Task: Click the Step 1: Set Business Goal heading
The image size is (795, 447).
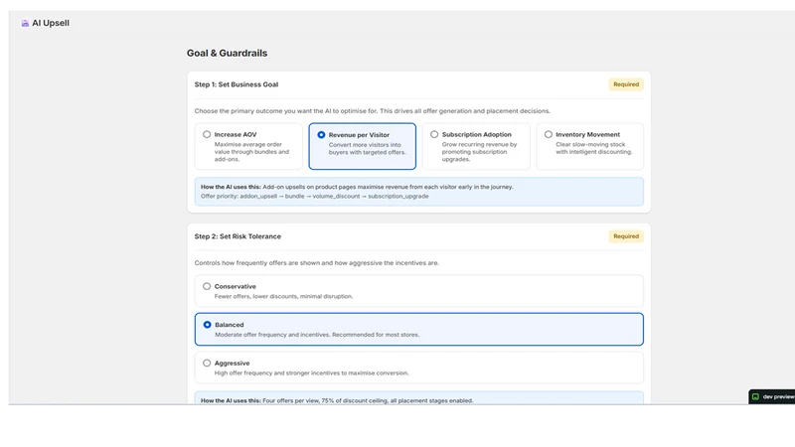Action: pos(237,84)
